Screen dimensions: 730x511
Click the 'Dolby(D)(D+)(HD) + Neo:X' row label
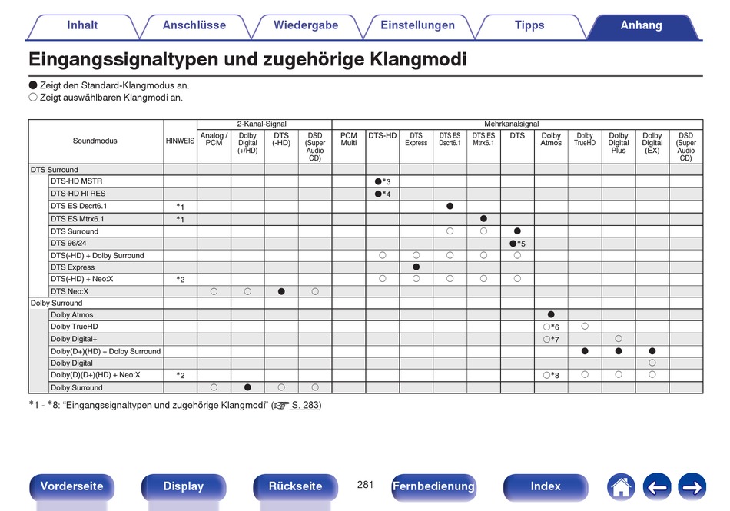point(95,375)
